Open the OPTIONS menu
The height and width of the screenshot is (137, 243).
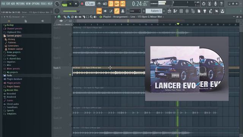point(36,3)
